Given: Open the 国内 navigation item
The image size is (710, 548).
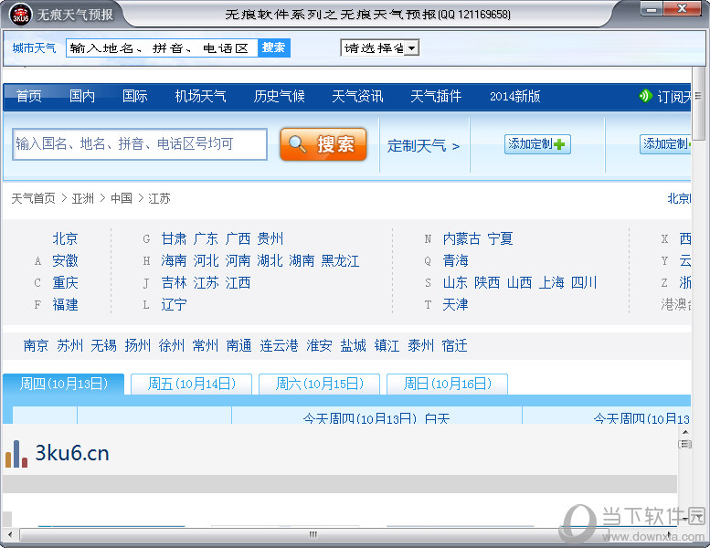Looking at the screenshot, I should [82, 96].
